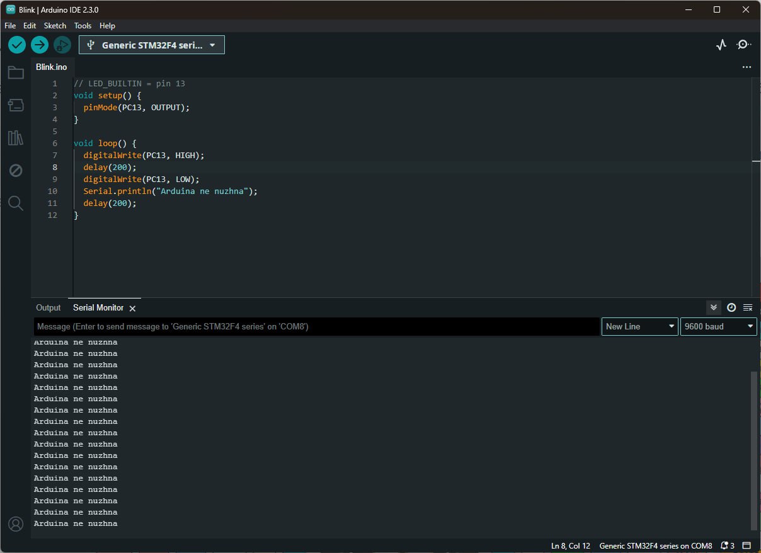
Task: Open the Library Manager in the sidebar
Action: [16, 138]
